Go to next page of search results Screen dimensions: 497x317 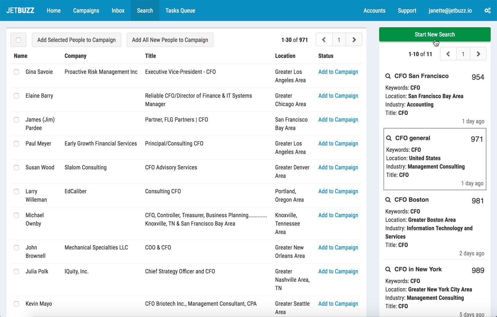354,39
